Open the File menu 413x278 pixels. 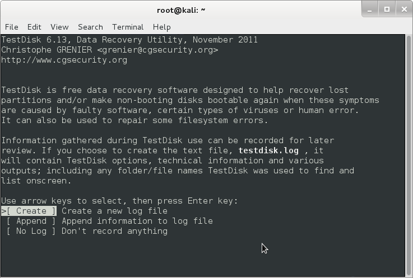(12, 27)
